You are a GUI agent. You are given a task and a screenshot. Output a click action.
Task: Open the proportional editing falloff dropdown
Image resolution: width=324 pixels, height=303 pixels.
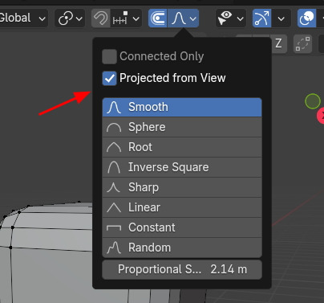pos(183,18)
